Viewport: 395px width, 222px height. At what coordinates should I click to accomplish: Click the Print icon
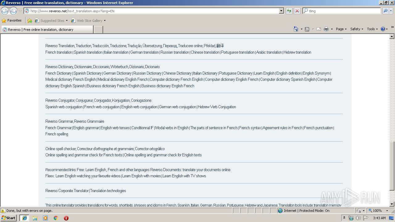[326, 29]
